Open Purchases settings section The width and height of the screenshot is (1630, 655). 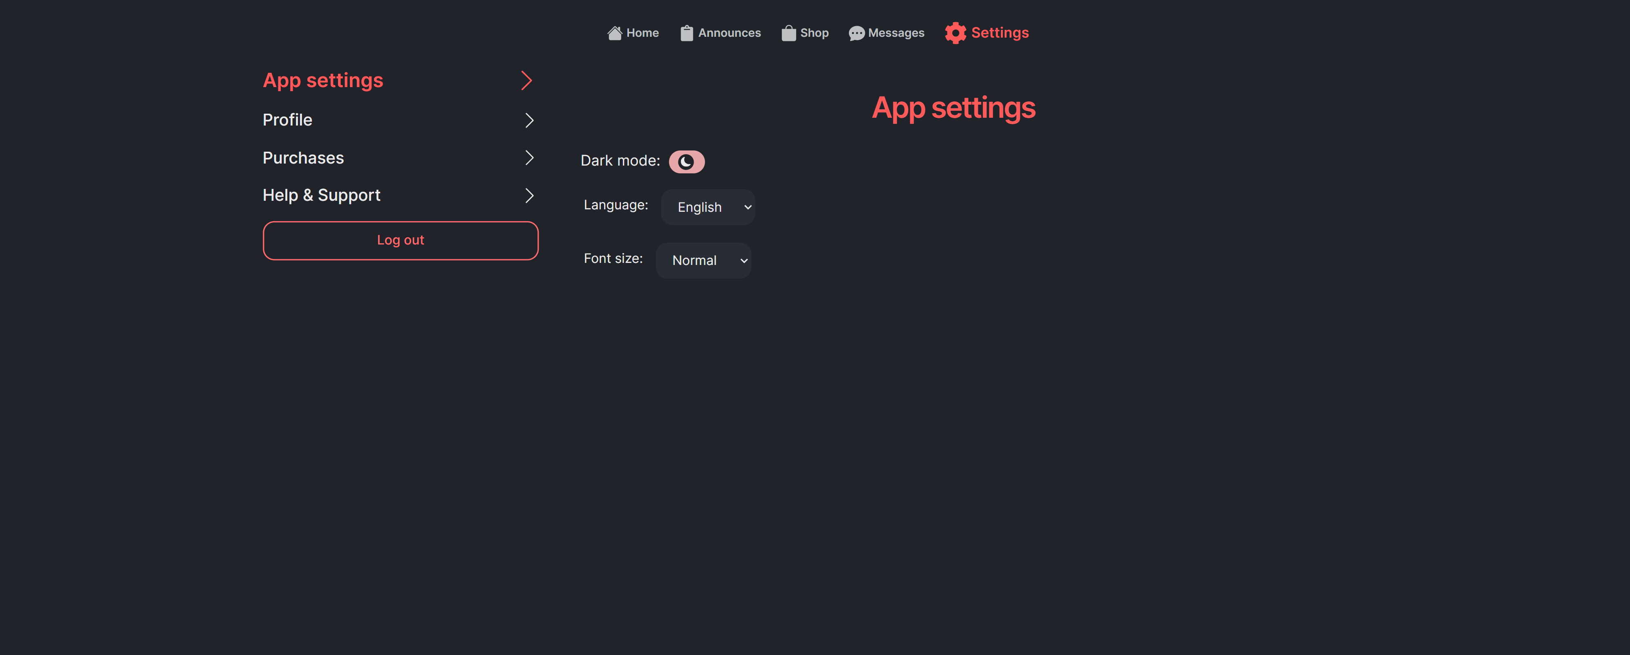pos(303,157)
